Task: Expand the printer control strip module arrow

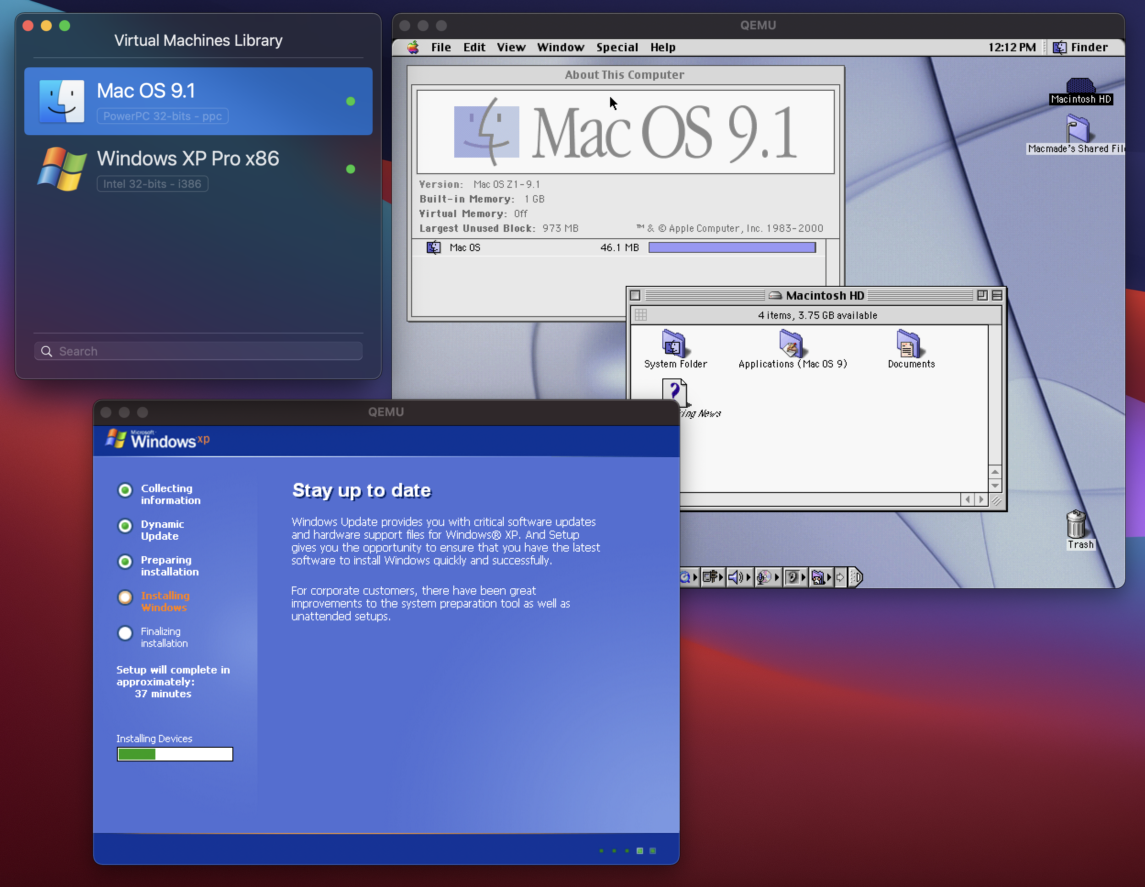Action: (x=721, y=577)
